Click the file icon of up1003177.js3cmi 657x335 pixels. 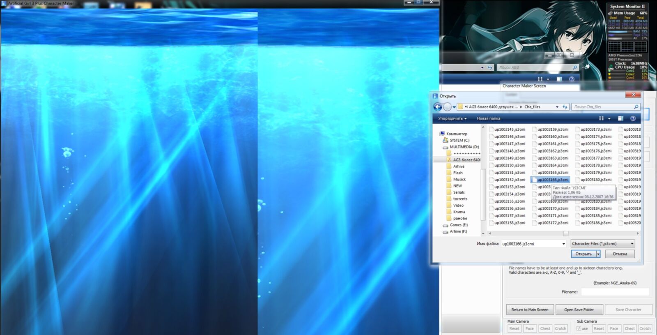(577, 158)
